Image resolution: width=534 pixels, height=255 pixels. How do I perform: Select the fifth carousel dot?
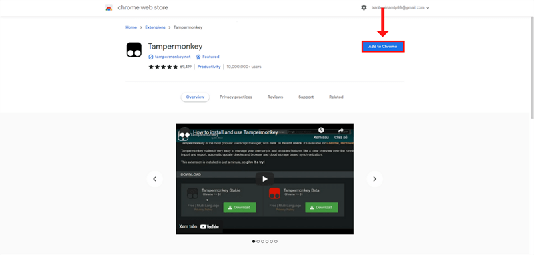pyautogui.click(x=272, y=242)
